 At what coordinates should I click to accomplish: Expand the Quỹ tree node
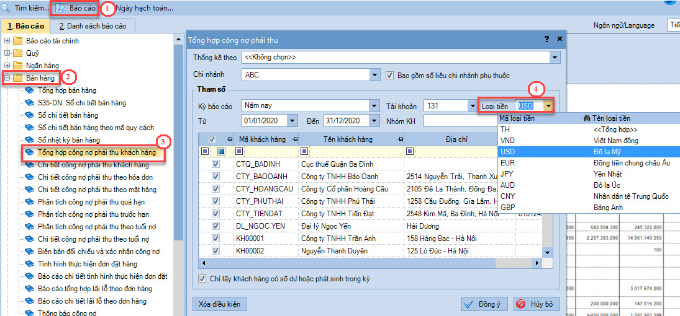tap(6, 53)
